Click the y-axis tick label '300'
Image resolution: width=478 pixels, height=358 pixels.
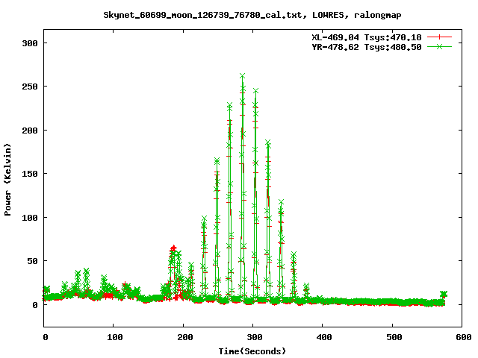tap(30, 43)
